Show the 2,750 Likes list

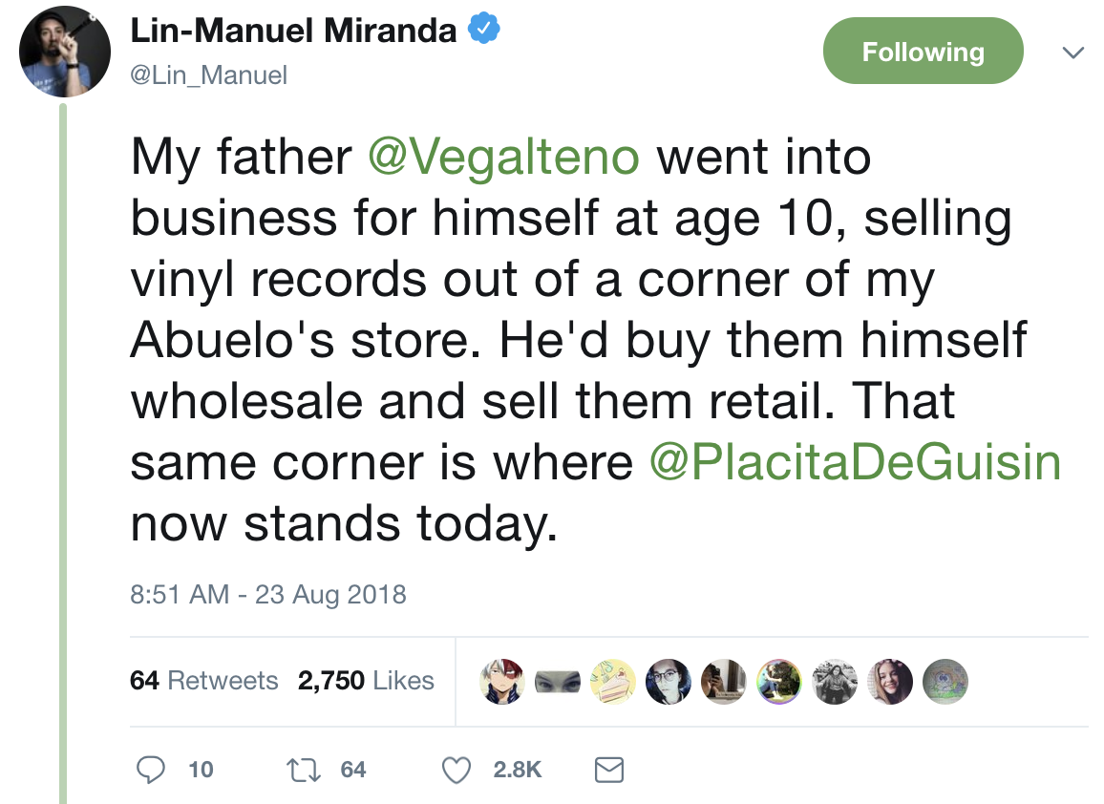point(366,681)
